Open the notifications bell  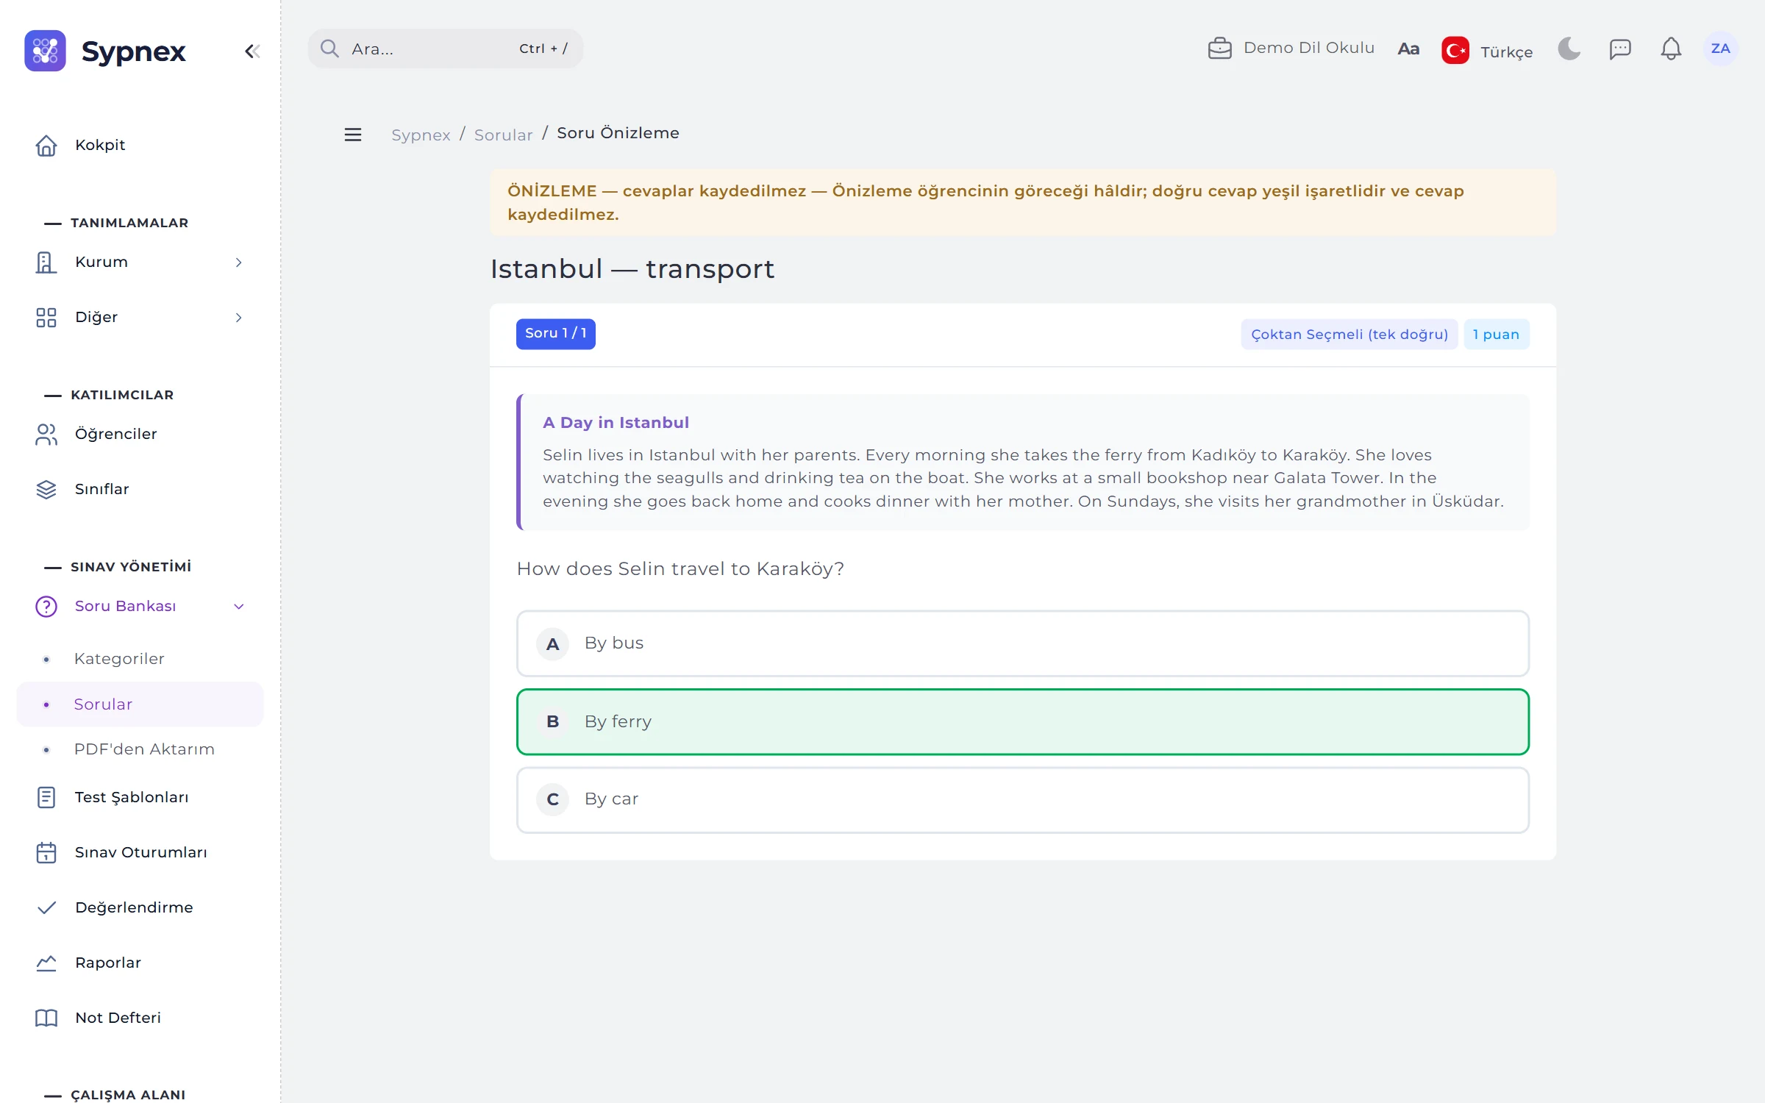[1671, 49]
